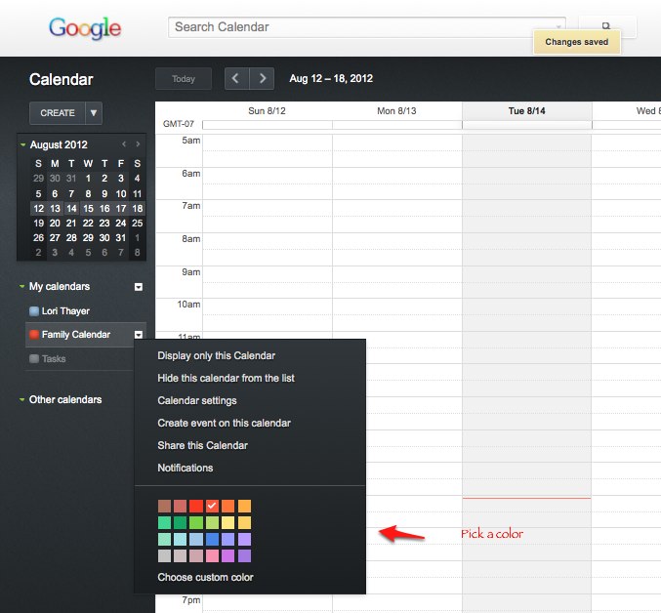Image resolution: width=661 pixels, height=613 pixels.
Task: Select August 1 in mini calendar
Action: point(88,179)
